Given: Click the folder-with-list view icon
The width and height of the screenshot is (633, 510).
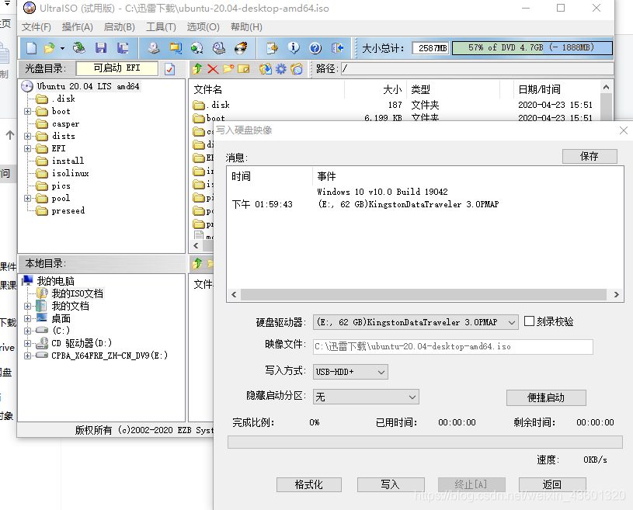Looking at the screenshot, I should 297,69.
